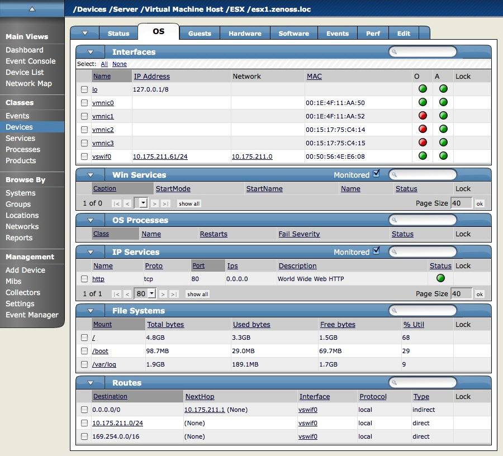Click the green status icon for http service

point(440,278)
